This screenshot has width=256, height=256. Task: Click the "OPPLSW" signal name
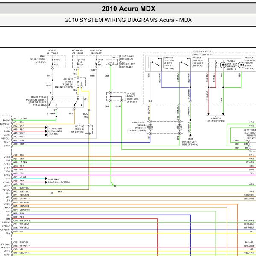tap(5, 229)
